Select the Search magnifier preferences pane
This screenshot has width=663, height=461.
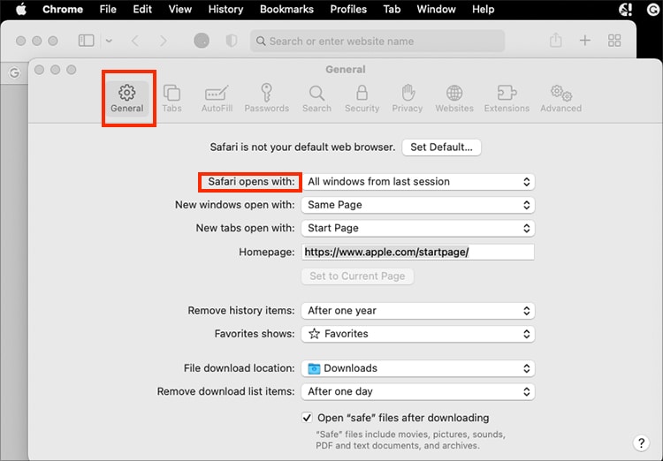(316, 98)
